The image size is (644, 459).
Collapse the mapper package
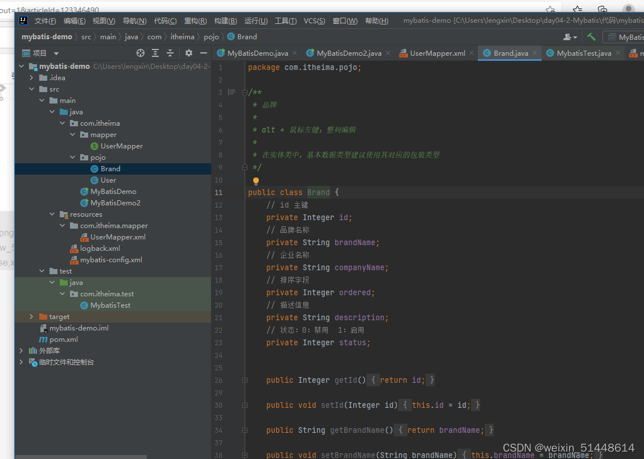click(73, 135)
